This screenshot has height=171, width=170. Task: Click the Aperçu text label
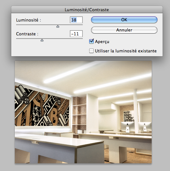tap(102, 42)
